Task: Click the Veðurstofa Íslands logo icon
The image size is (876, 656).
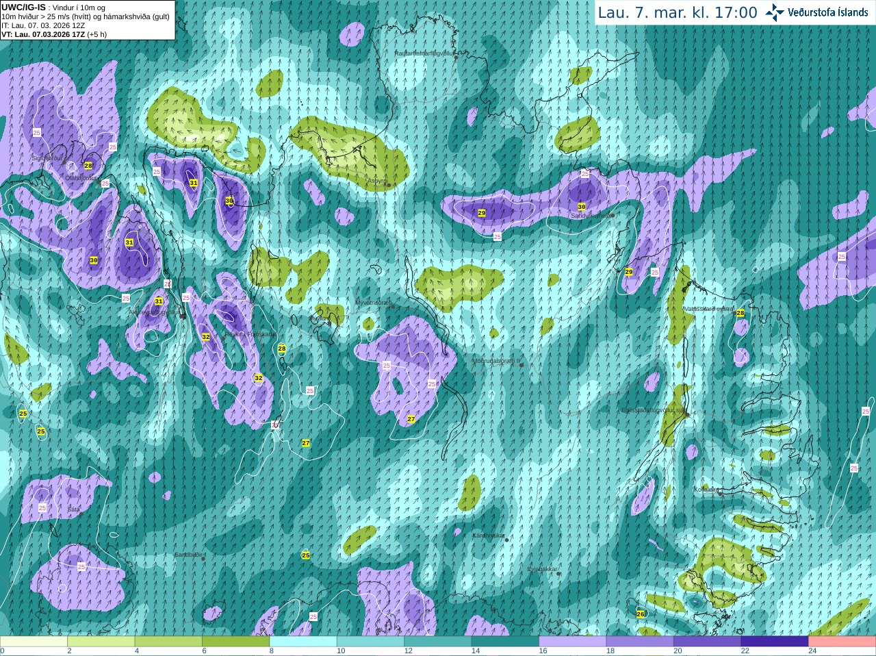Action: (775, 12)
